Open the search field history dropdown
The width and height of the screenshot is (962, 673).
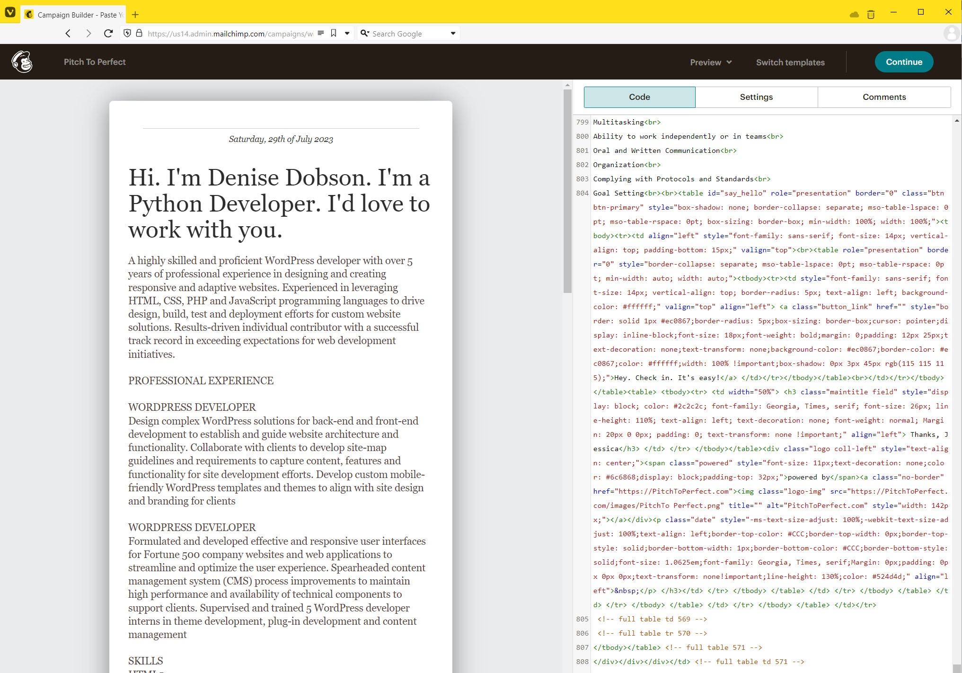click(x=453, y=34)
